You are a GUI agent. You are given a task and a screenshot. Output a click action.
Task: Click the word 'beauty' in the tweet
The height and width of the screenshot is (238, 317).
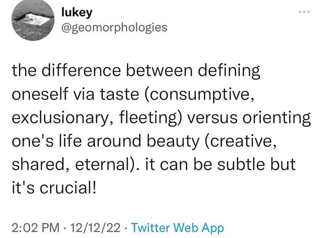(x=173, y=141)
